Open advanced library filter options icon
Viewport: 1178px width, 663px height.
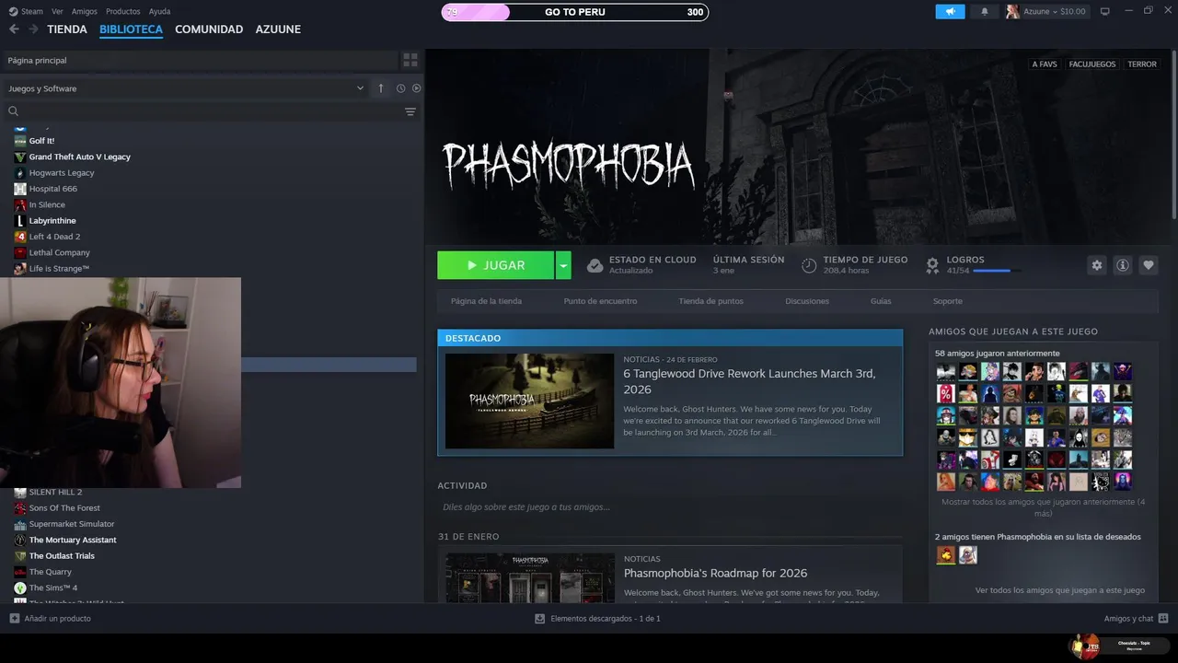410,111
